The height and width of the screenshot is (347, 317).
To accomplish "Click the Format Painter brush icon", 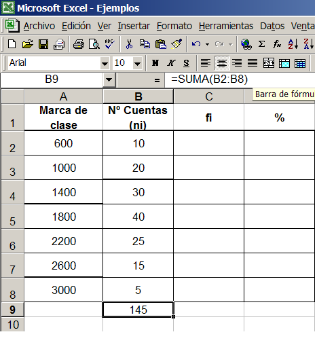I will tap(176, 44).
